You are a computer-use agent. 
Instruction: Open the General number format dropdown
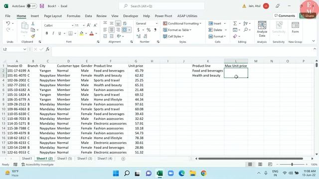[x=157, y=23]
